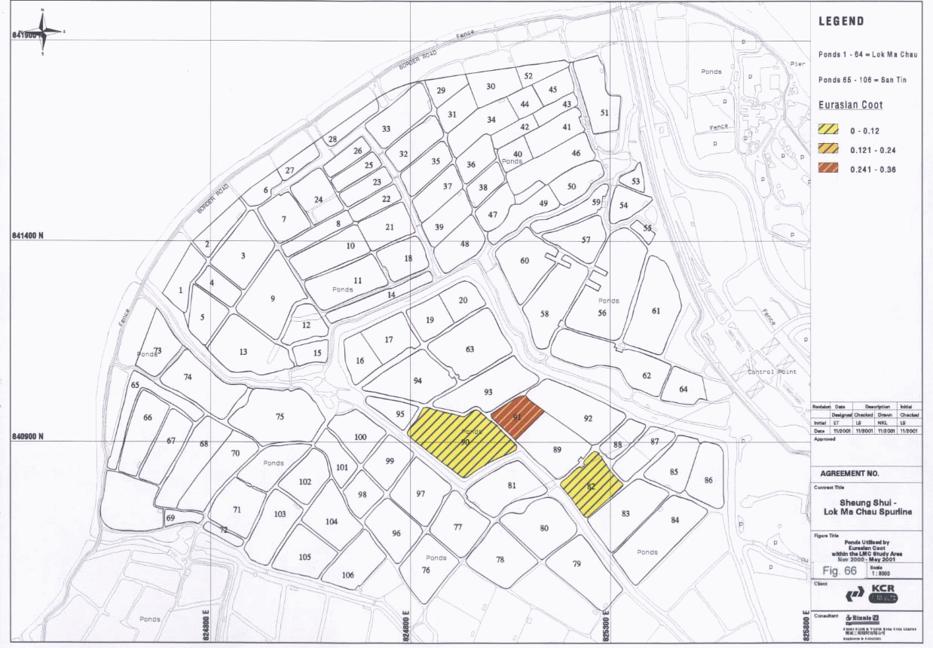Viewport: 933px width, 648px height.
Task: Click the Binnie consultant logo
Action: (863, 618)
